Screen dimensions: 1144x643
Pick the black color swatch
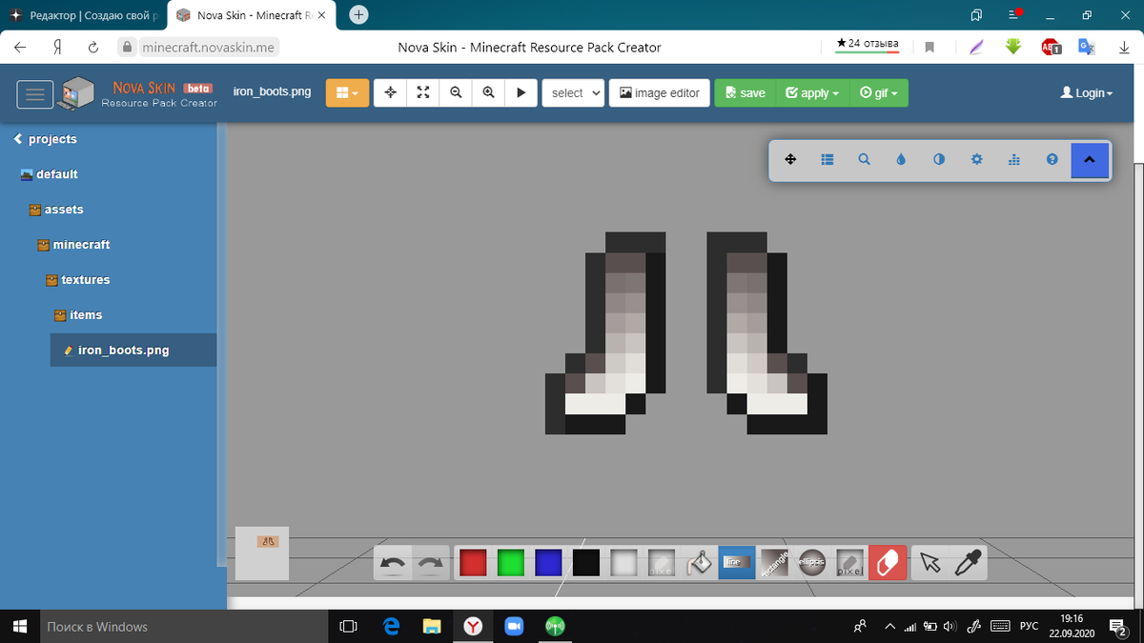[x=586, y=563]
